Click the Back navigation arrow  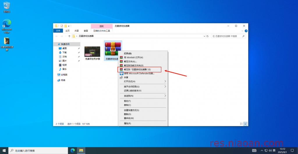(x=57, y=36)
